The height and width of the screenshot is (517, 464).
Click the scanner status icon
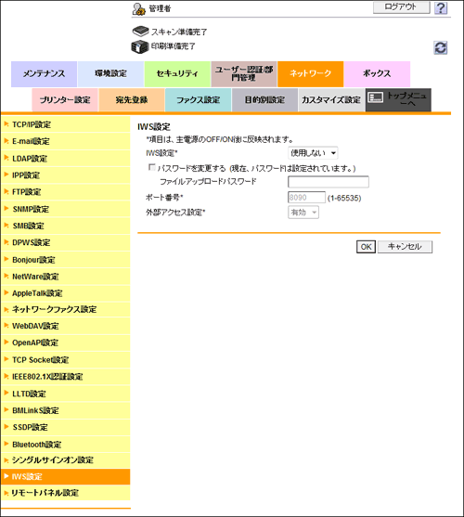pos(140,32)
